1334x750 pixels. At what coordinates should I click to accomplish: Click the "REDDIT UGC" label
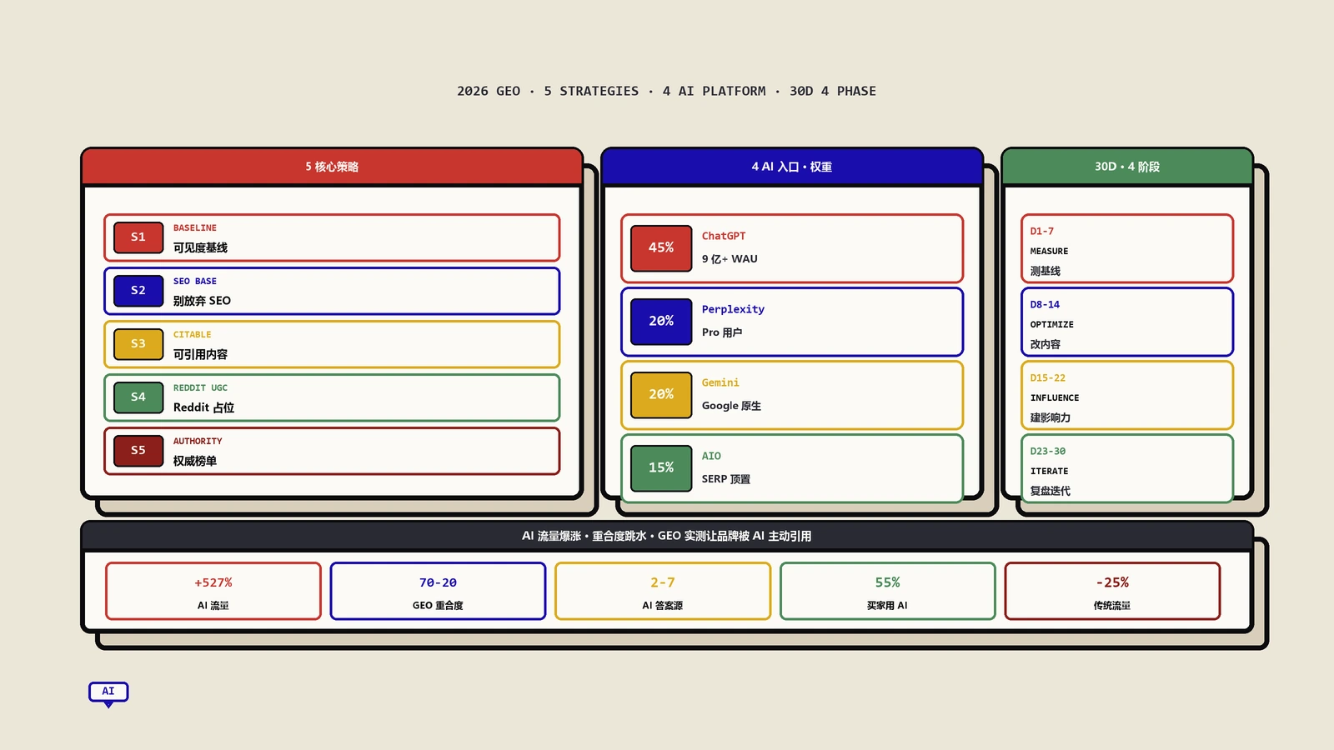pos(200,388)
